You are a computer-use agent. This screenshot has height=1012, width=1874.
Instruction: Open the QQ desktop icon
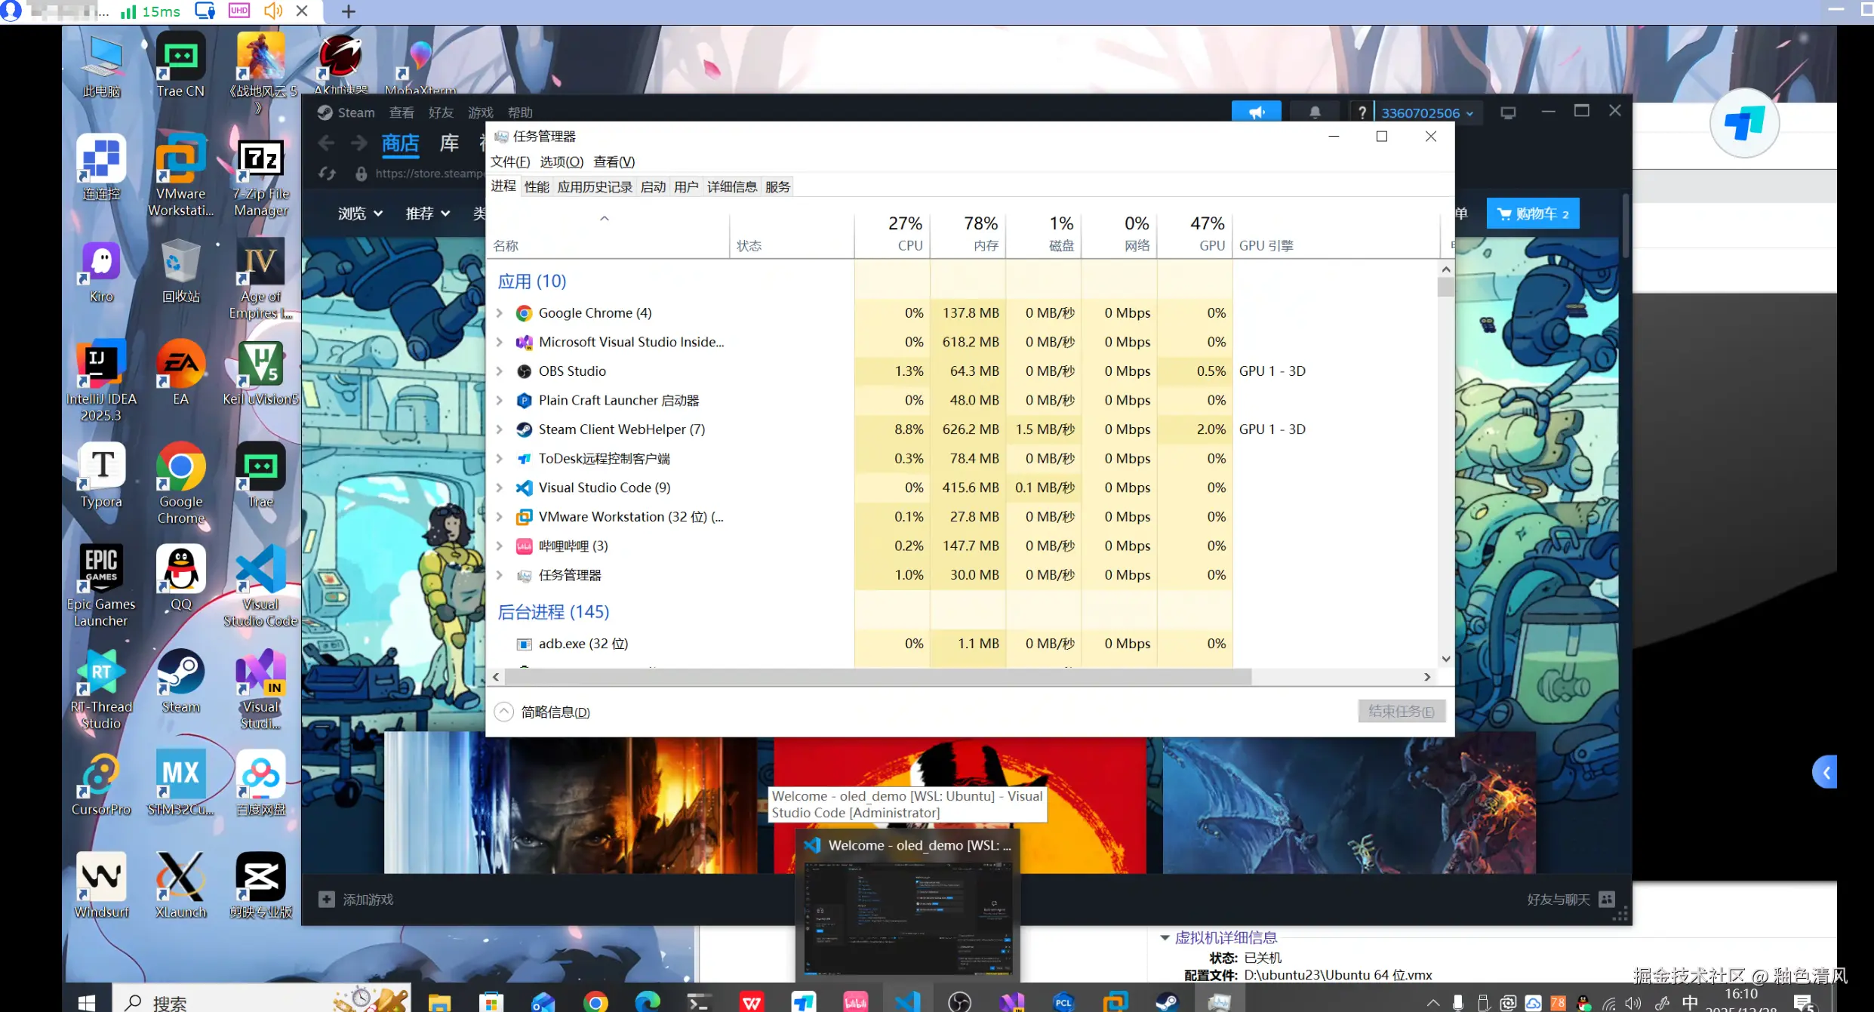(x=180, y=579)
